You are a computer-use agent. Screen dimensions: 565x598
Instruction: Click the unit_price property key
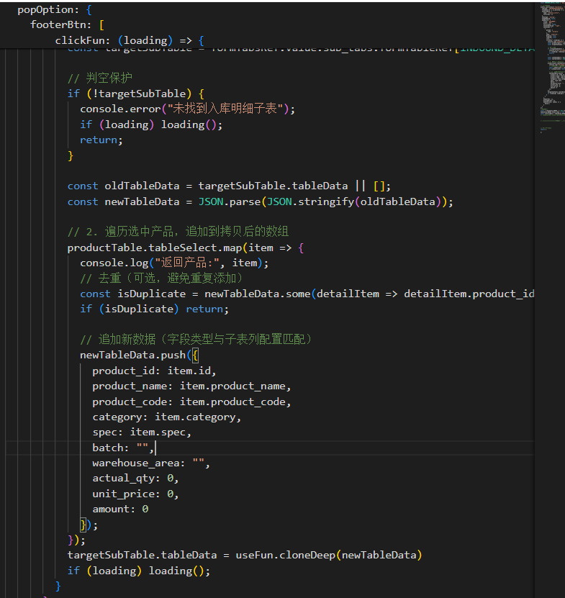coord(122,494)
